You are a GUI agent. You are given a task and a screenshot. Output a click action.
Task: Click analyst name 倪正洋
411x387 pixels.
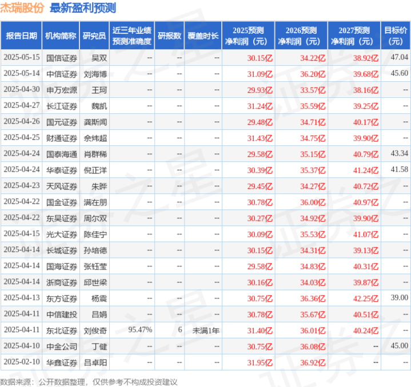(x=95, y=170)
